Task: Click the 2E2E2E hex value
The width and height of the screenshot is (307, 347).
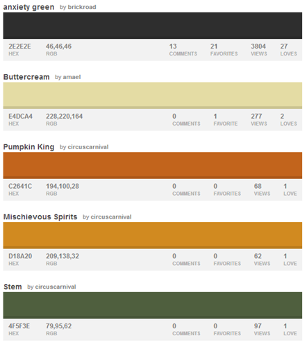Action: (x=19, y=46)
